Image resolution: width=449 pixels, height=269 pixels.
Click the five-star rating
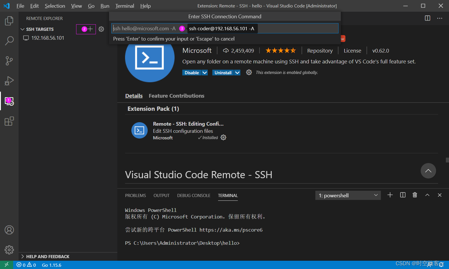(x=281, y=51)
